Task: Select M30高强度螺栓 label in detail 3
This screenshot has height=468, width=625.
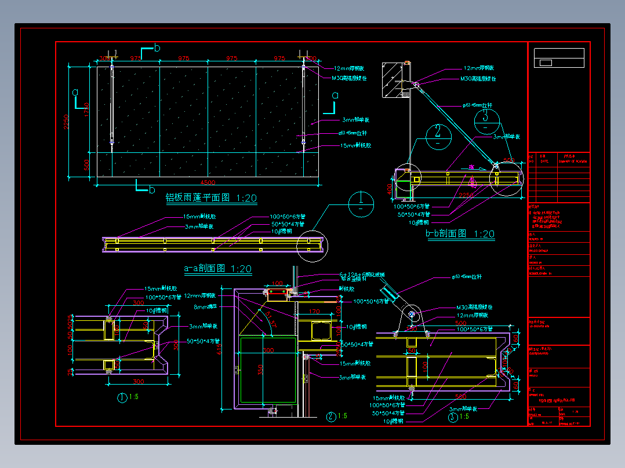Action: [x=474, y=307]
